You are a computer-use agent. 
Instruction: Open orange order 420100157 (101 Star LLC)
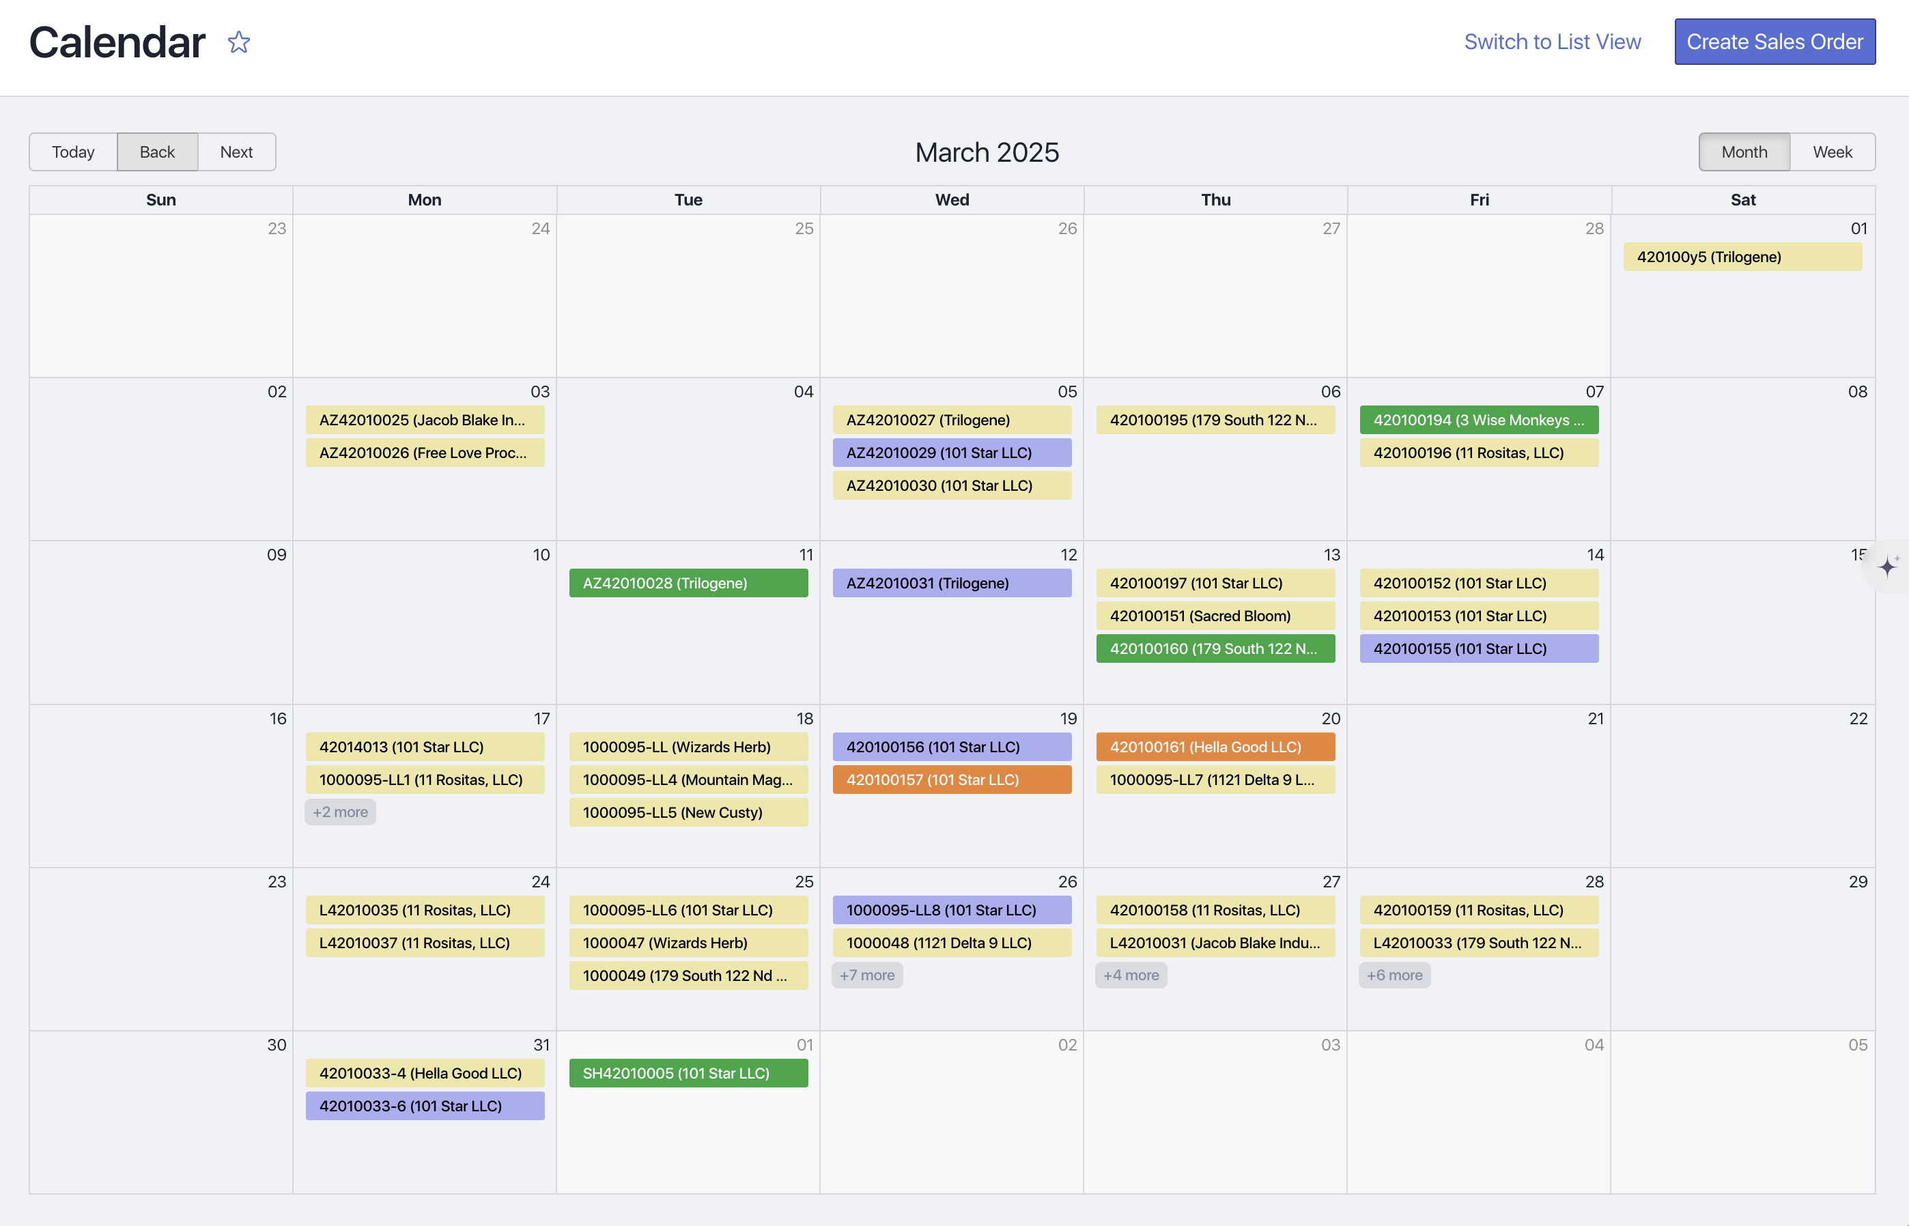click(x=952, y=780)
